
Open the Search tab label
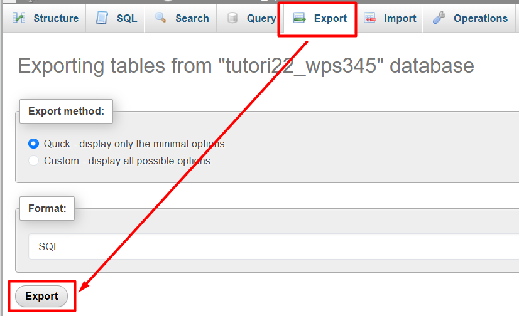pos(192,18)
